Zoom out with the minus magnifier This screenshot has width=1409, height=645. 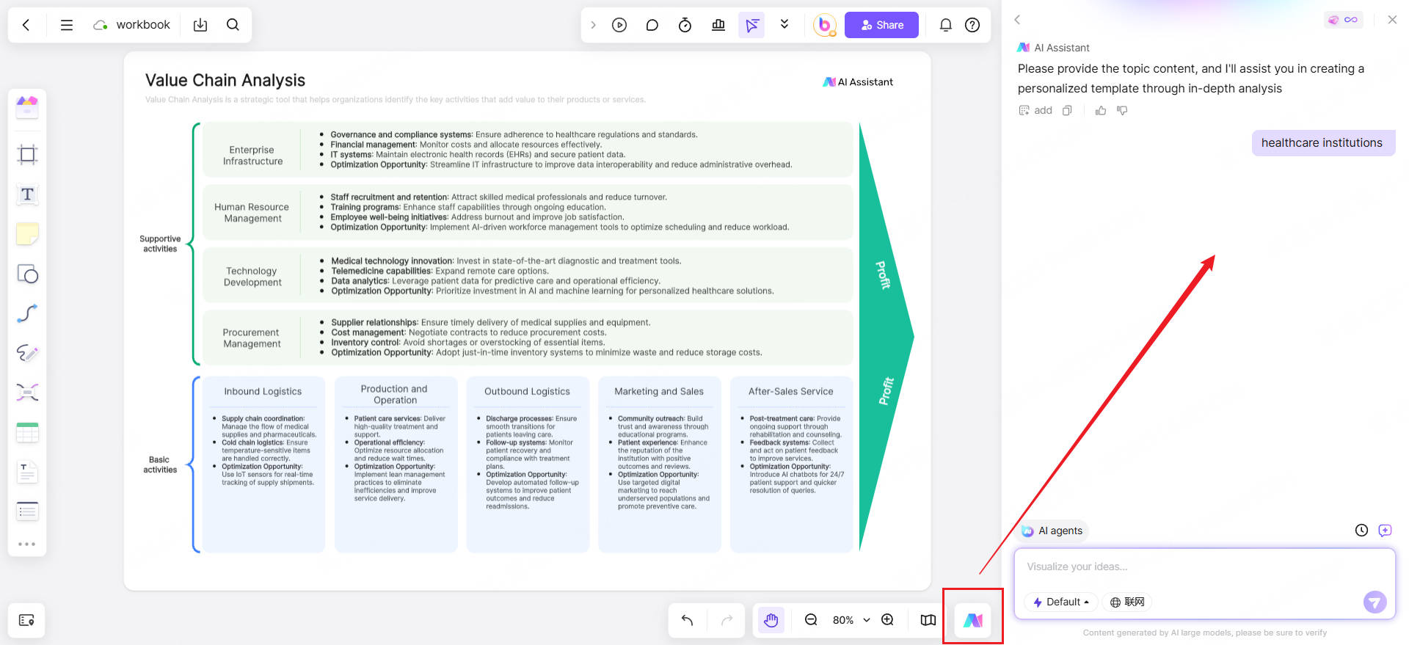pos(811,620)
